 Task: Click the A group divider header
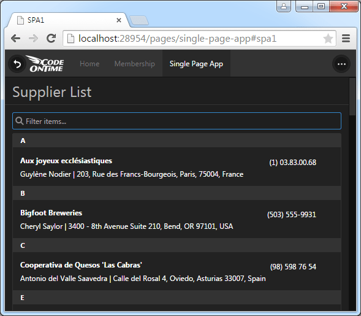pos(177,141)
